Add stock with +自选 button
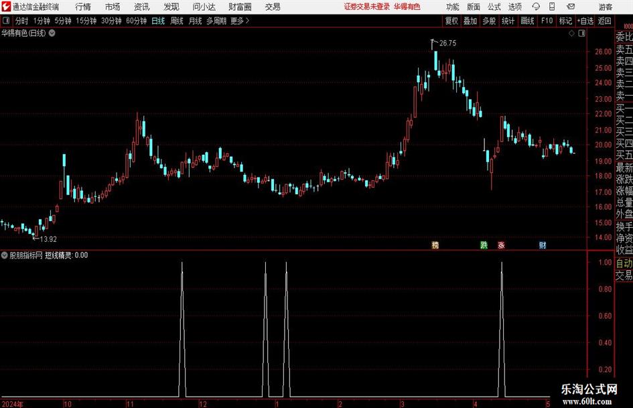Screen dimensions: 633x408 (x=585, y=21)
